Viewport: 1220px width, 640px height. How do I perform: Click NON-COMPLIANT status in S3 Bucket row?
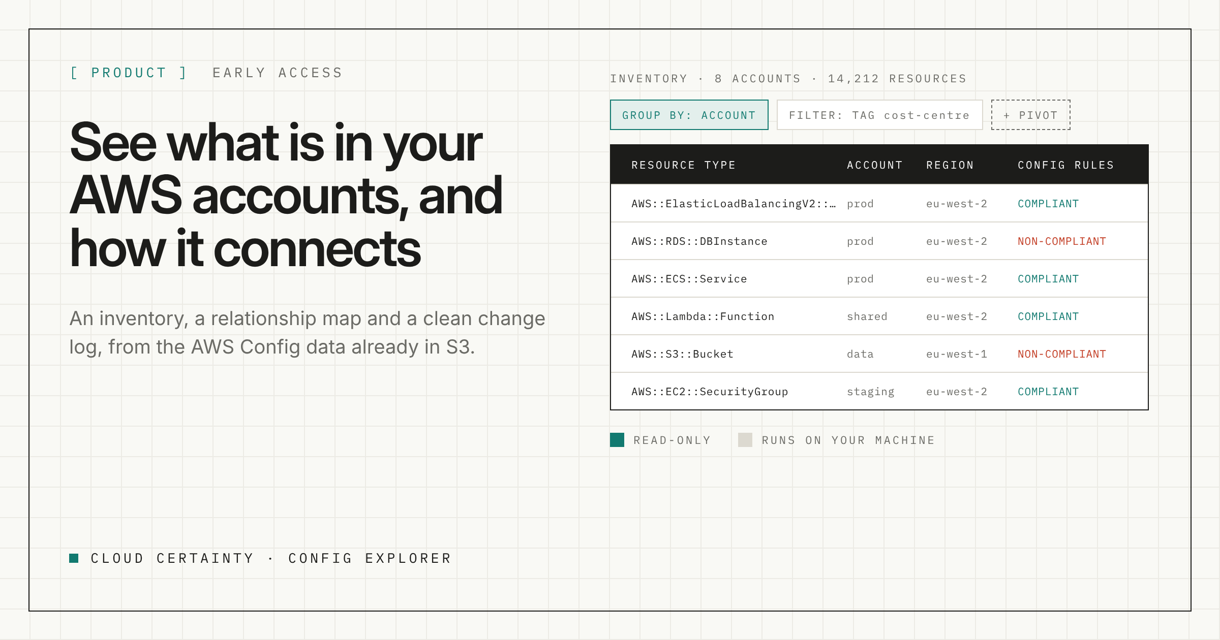[x=1061, y=354]
